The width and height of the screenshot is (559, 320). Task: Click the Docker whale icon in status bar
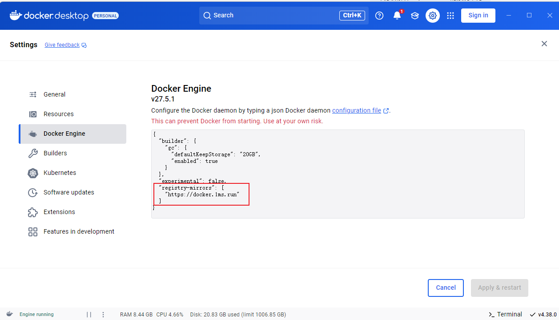click(x=9, y=314)
